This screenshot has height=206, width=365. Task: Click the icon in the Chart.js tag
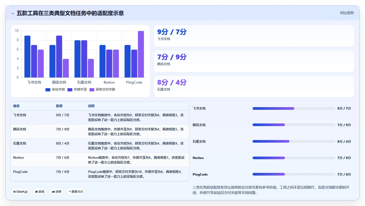click(x=14, y=192)
